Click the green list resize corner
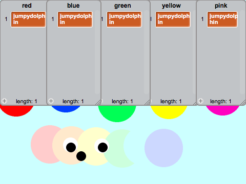246x184 pixels. pos(147,102)
